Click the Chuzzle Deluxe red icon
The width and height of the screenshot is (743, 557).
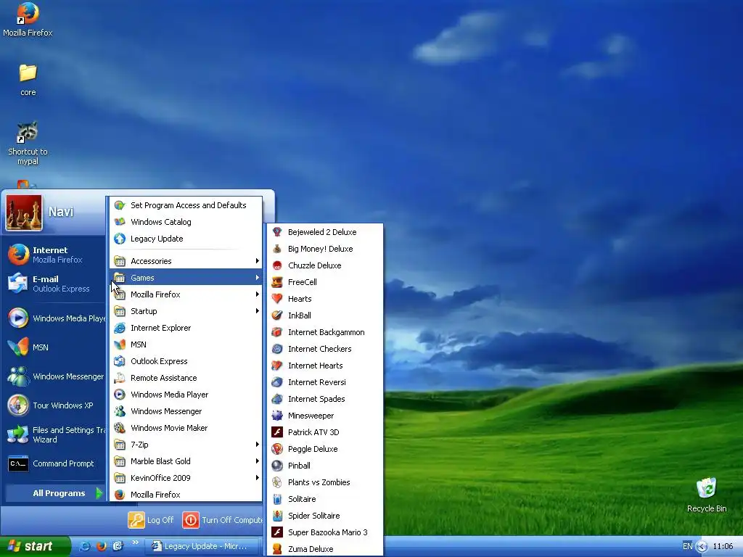point(277,265)
